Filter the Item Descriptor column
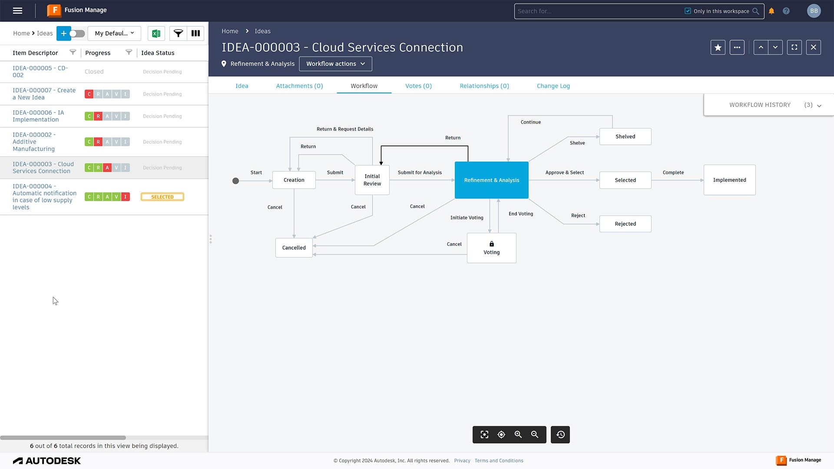The image size is (834, 469). coord(73,53)
